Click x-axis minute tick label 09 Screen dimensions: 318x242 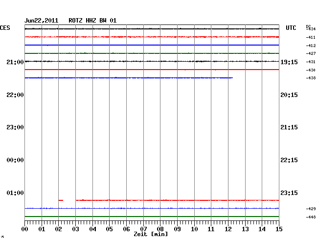tap(177, 229)
